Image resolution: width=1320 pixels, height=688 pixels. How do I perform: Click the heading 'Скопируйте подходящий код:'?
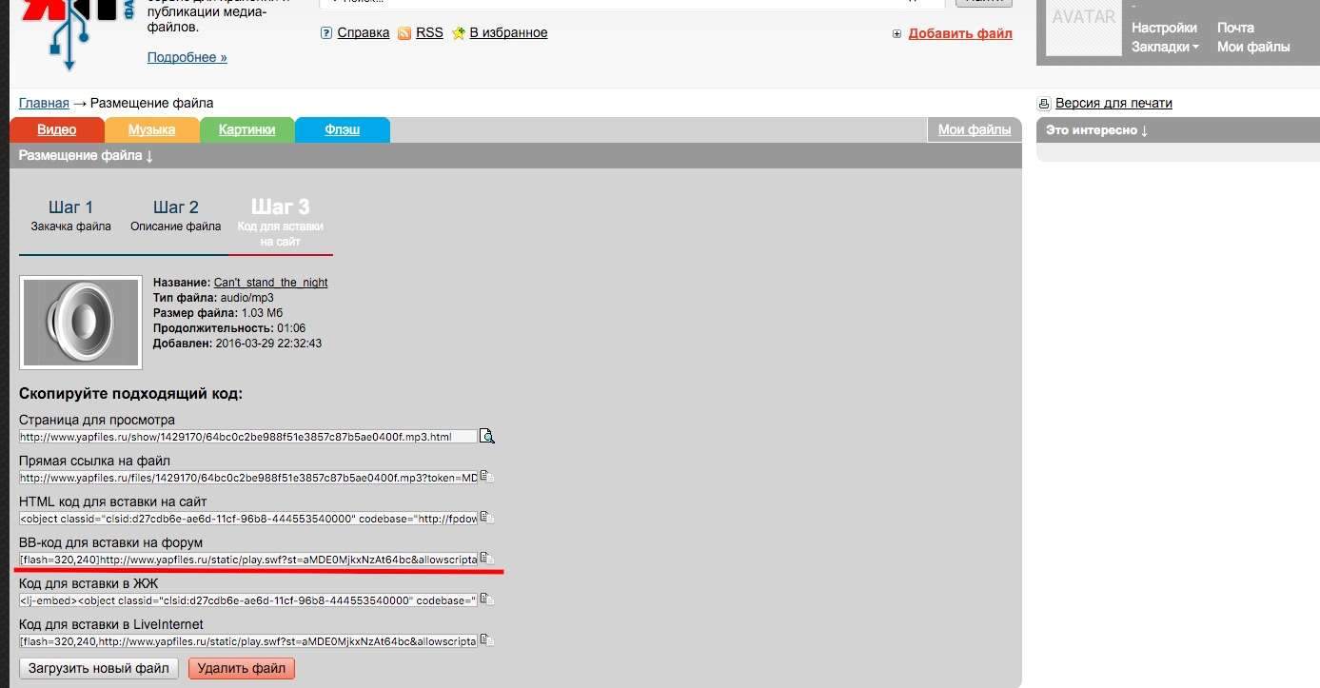[131, 394]
